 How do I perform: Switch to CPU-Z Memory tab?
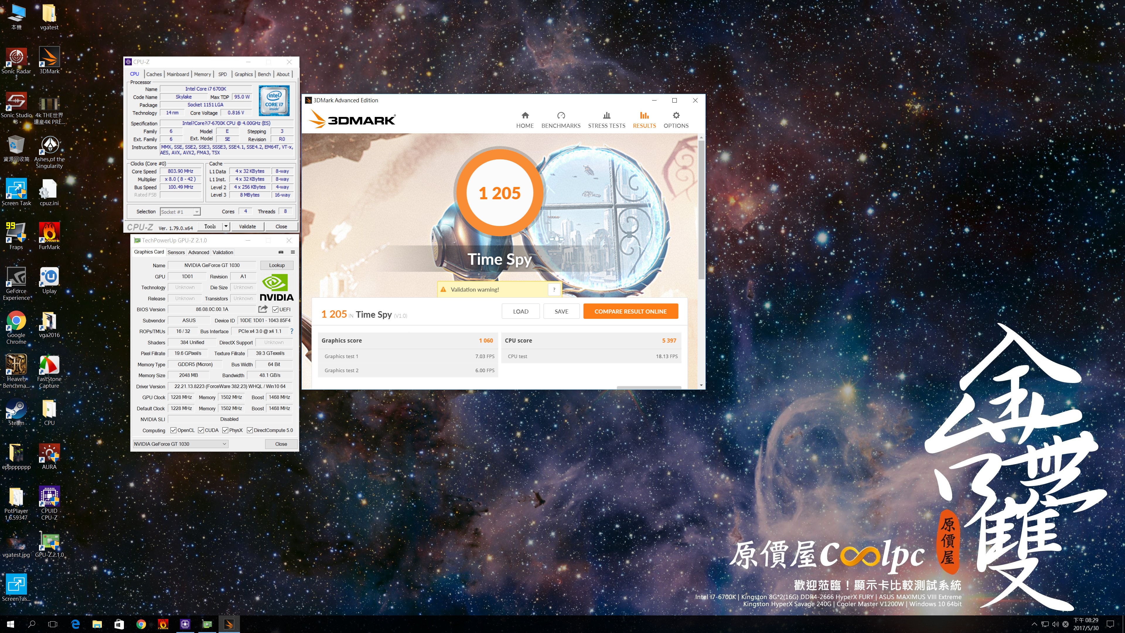[x=202, y=74]
